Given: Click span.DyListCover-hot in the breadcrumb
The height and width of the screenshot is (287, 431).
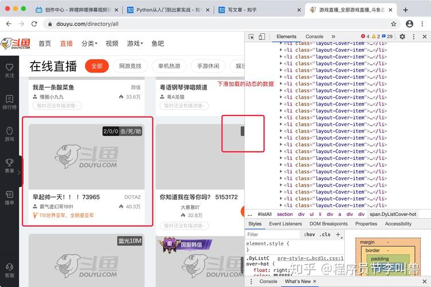Looking at the screenshot, I should pyautogui.click(x=393, y=215).
